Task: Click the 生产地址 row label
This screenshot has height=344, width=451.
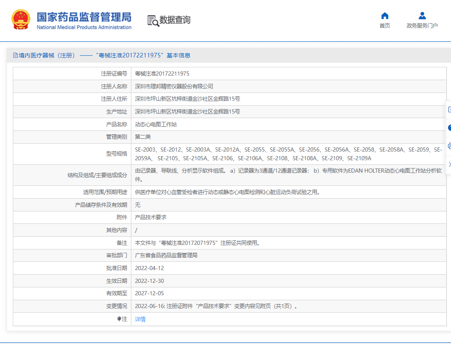Action: point(116,112)
